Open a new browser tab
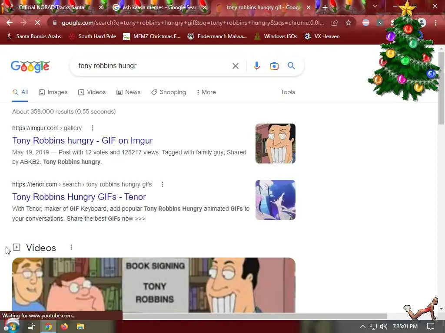 tap(325, 7)
